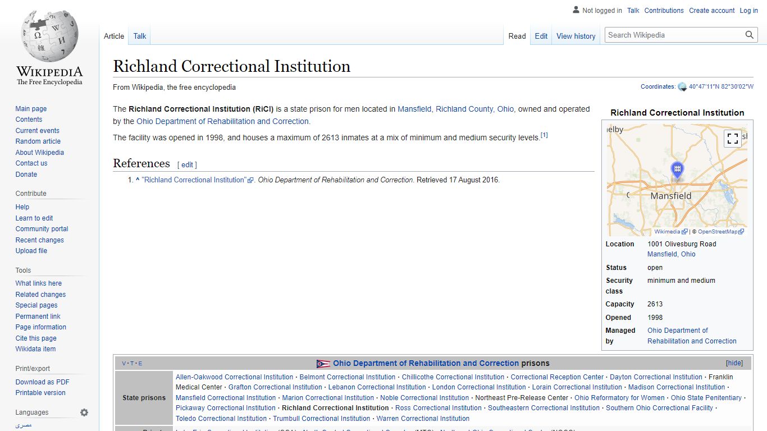
Task: Click the Mansfield, Ohio infobox link
Action: [672, 254]
